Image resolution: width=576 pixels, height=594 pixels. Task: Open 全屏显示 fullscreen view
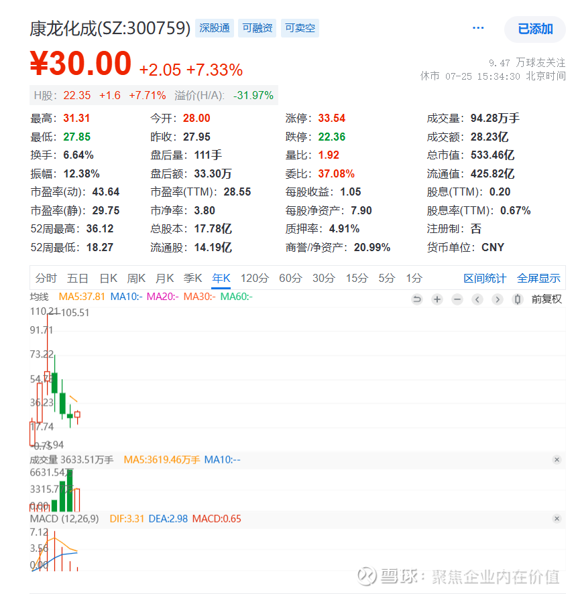pos(538,279)
